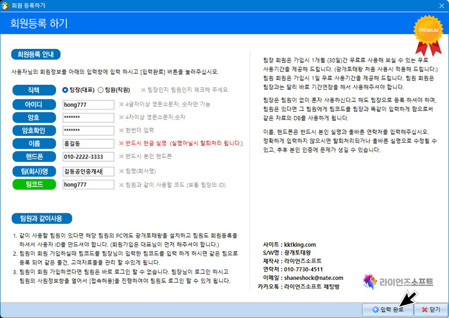Viewport: 449px width, 318px height.
Task: Click the 아이디 label pill
Action: (34, 105)
